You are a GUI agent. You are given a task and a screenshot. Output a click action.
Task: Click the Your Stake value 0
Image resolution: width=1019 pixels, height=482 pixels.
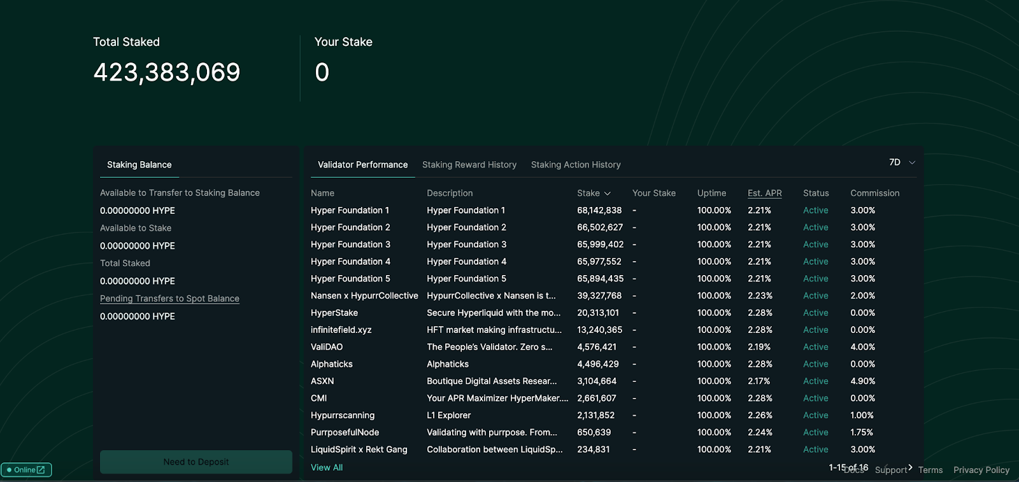pos(322,73)
